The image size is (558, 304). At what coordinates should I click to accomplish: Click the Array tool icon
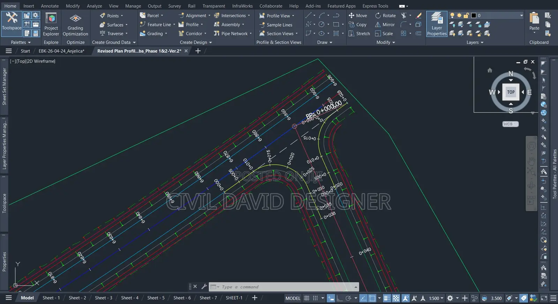[404, 33]
